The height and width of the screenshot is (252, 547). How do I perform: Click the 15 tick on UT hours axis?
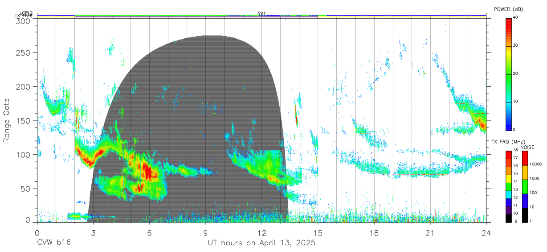coord(318,233)
